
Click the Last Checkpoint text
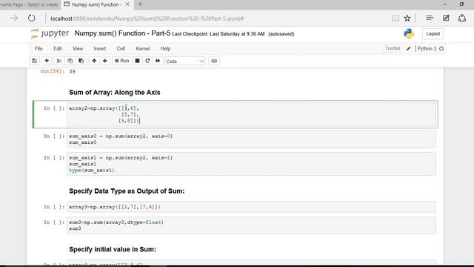(218, 34)
